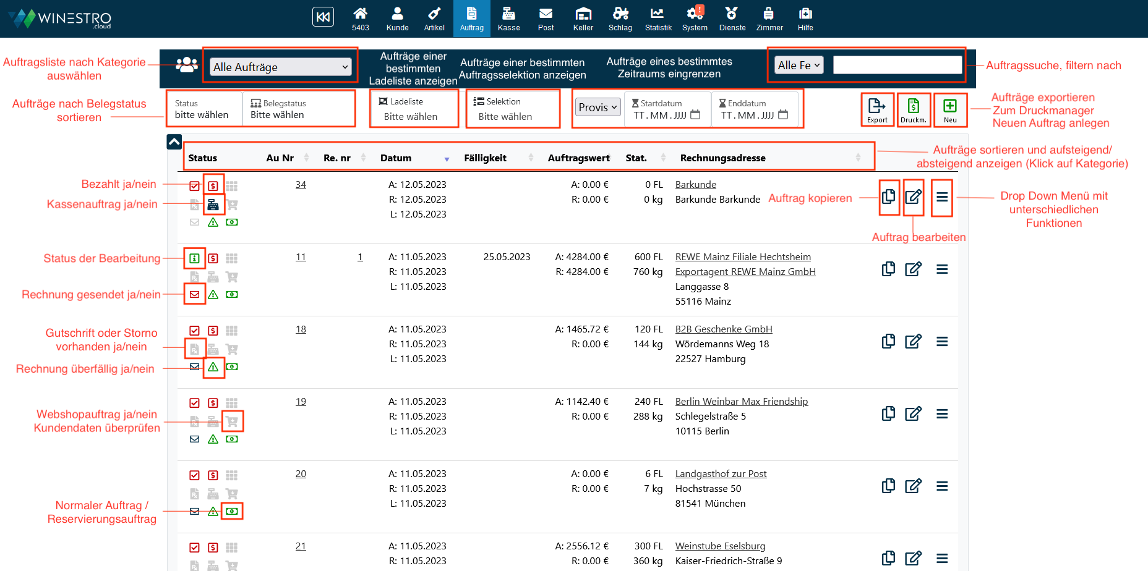Click the Landgasthof zur Post customer link
This screenshot has height=571, width=1148.
pos(721,474)
